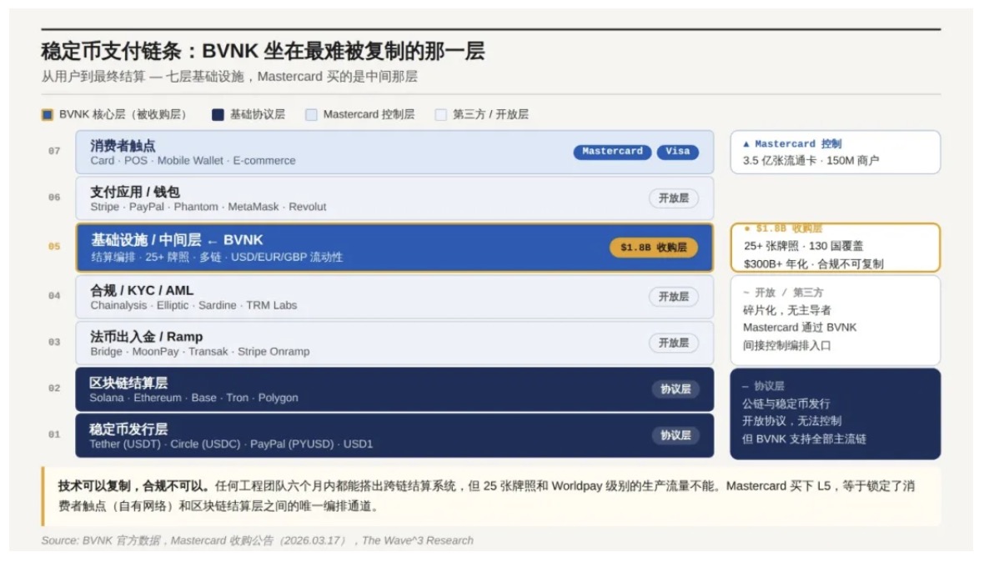
Task: Select the Visa badge next to Mastercard
Action: 675,152
